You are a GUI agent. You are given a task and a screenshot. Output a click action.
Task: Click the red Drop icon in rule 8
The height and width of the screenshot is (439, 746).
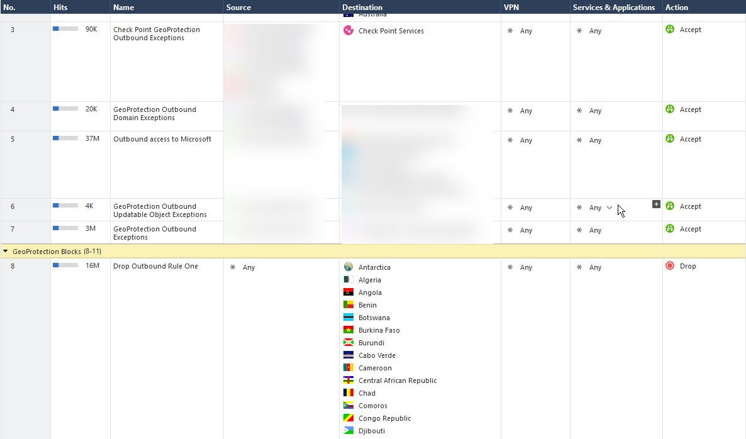(x=670, y=265)
